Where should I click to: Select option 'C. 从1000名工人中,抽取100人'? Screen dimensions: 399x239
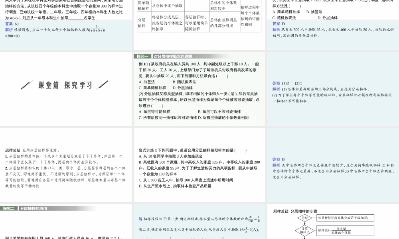(186, 180)
